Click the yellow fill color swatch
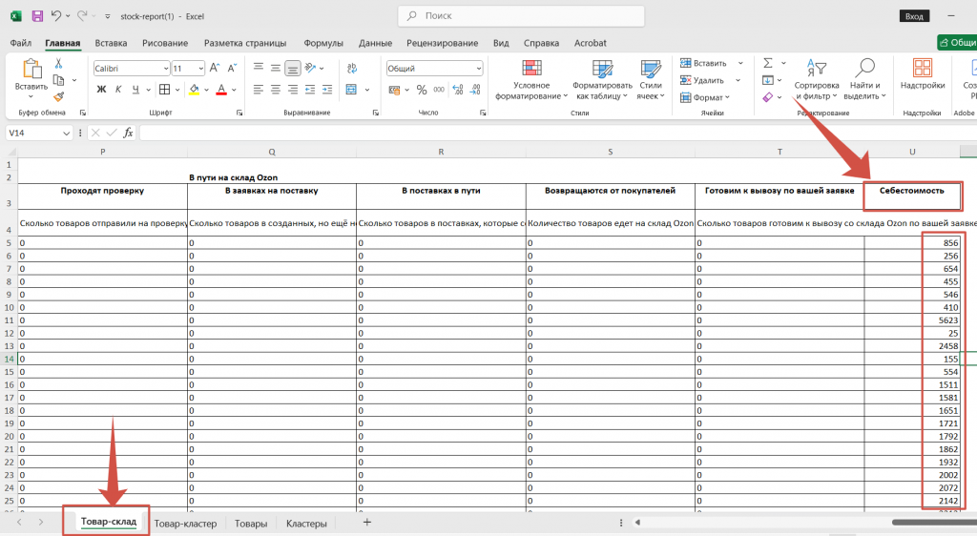Screen dimensions: 977x536 point(194,90)
